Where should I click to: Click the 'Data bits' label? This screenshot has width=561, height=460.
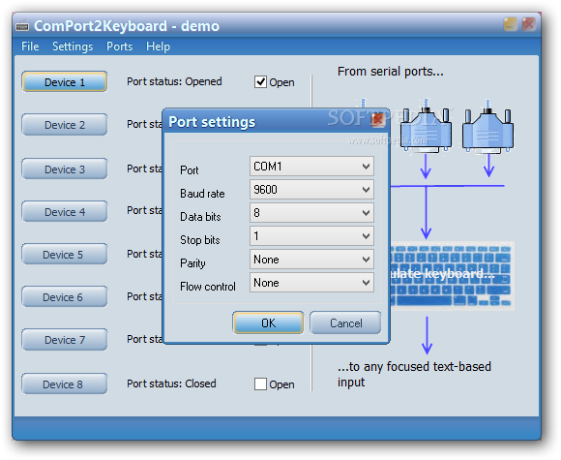(x=200, y=217)
